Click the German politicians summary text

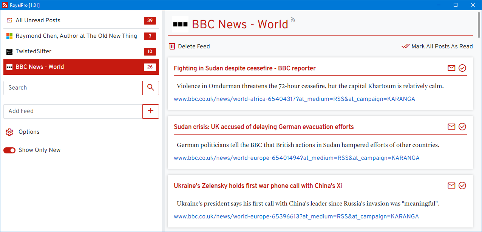click(308, 145)
